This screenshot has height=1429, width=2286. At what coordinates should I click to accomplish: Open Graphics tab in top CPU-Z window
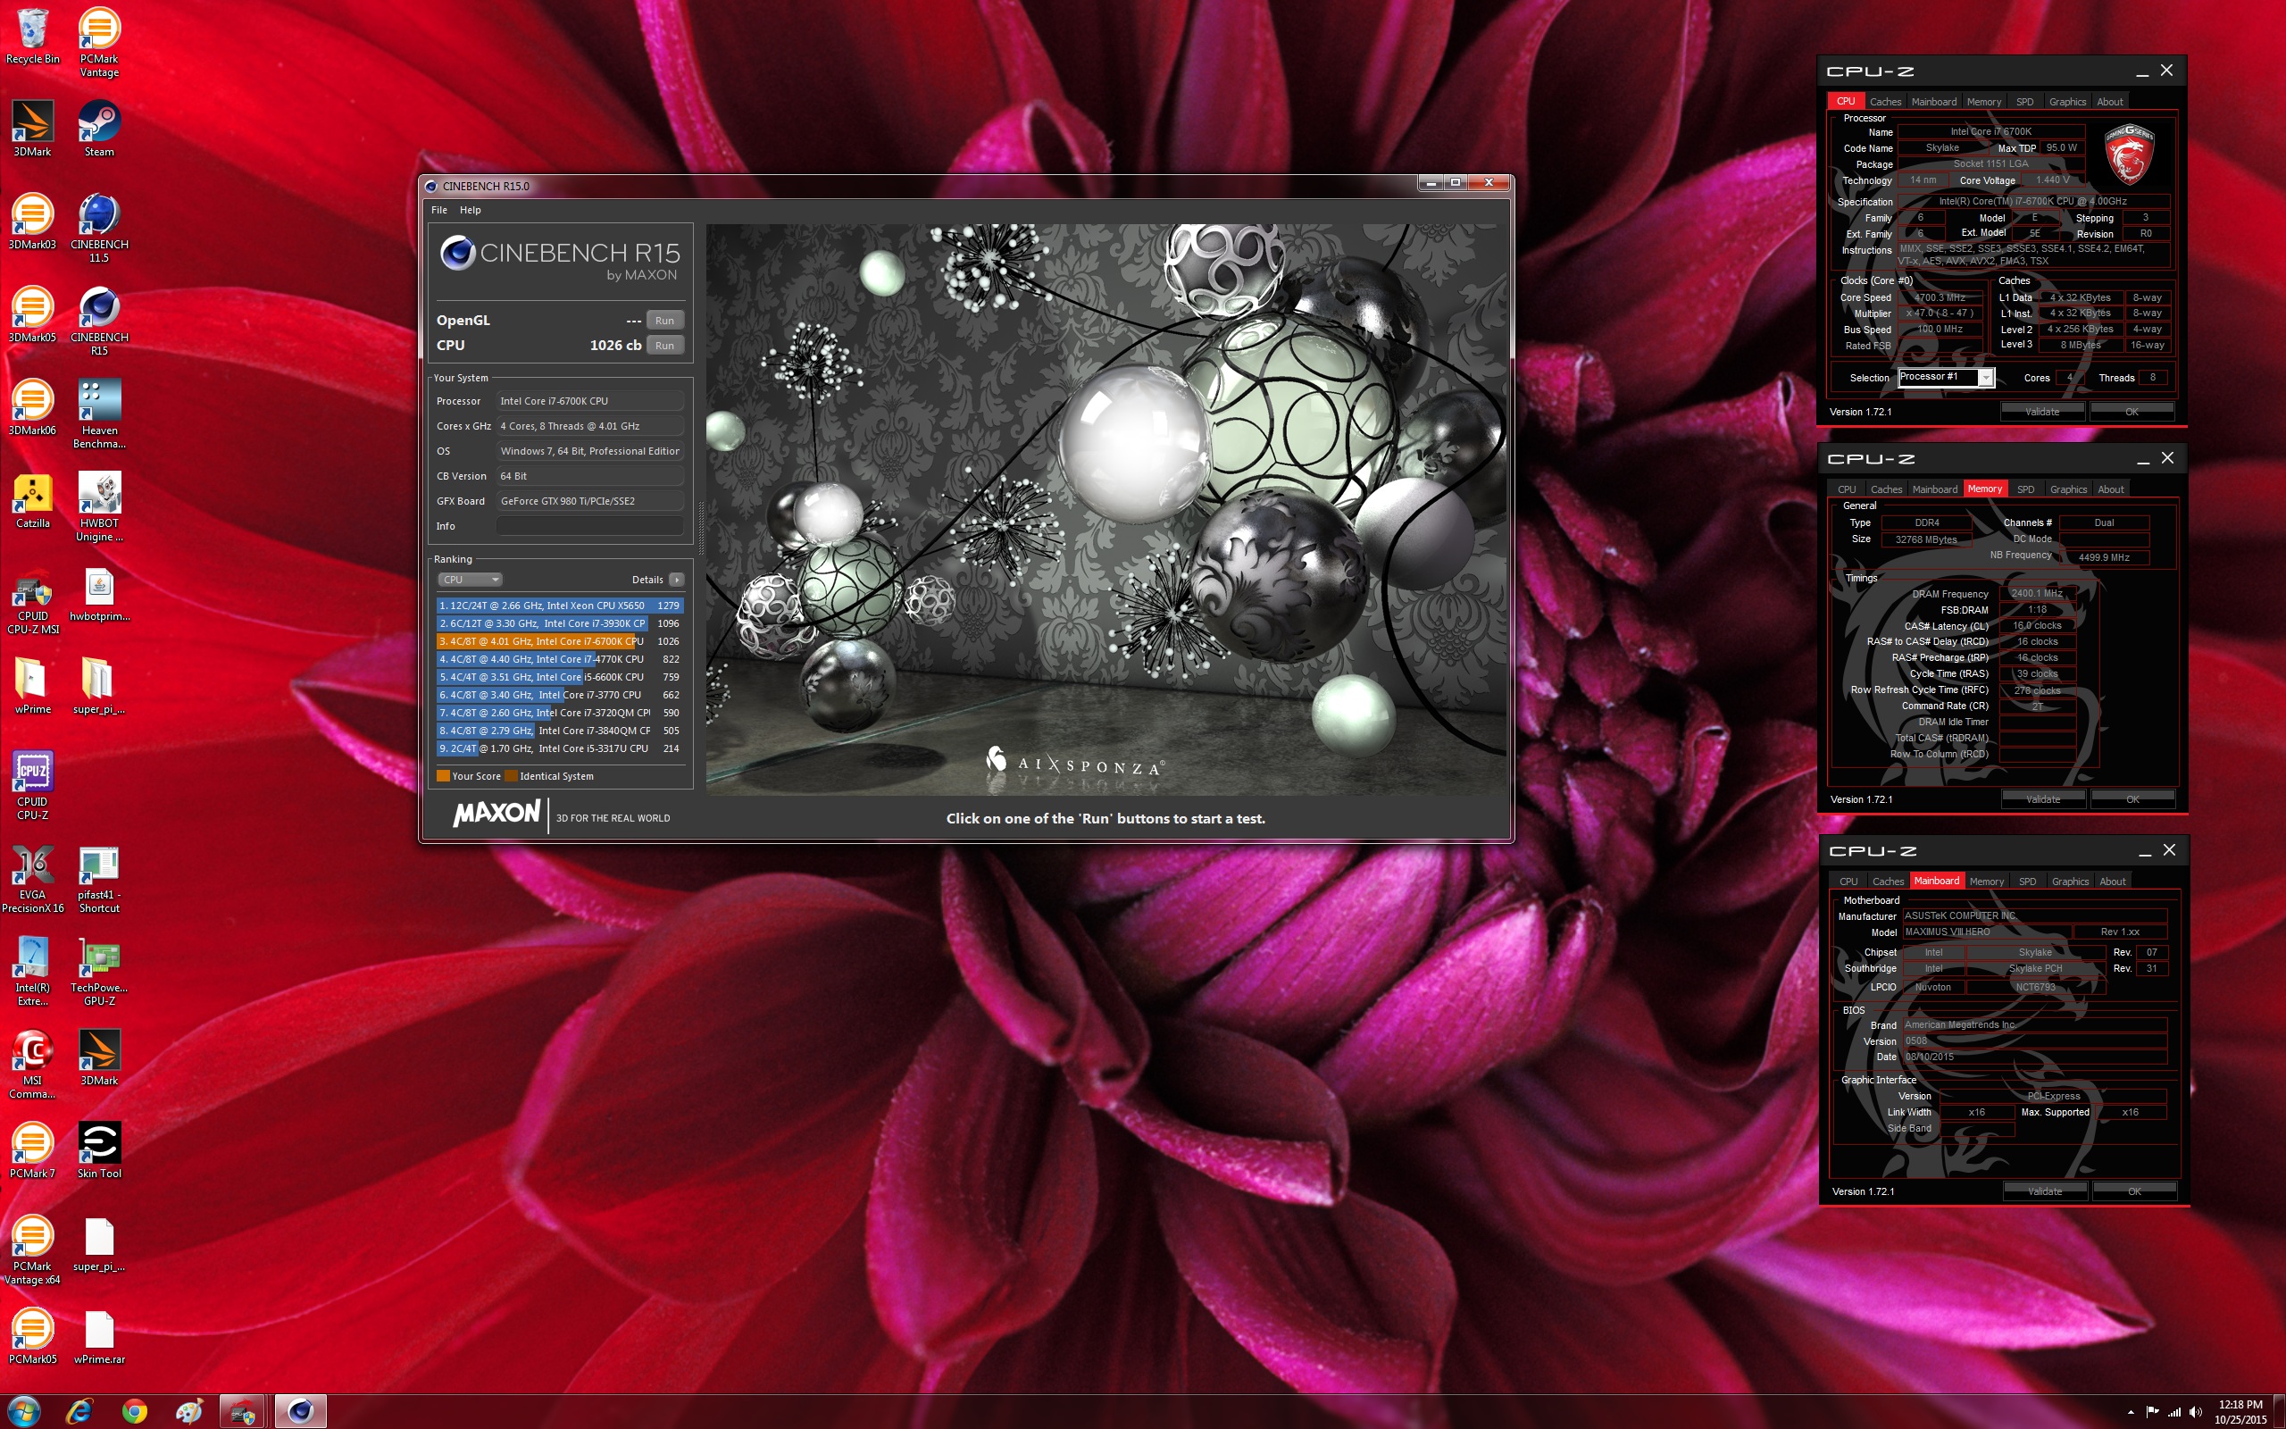click(x=2067, y=101)
